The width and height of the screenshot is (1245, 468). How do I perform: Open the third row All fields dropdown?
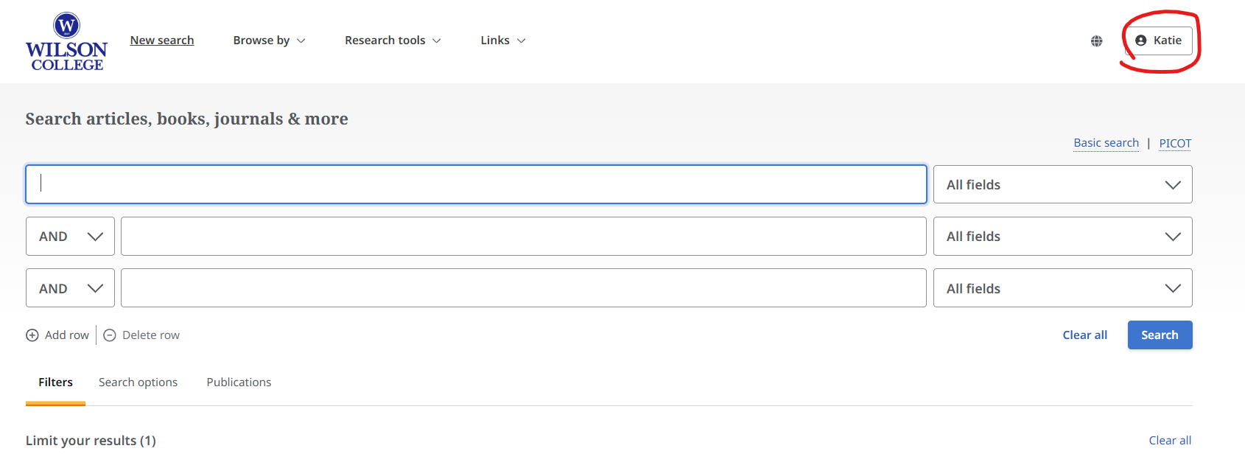pyautogui.click(x=1062, y=288)
